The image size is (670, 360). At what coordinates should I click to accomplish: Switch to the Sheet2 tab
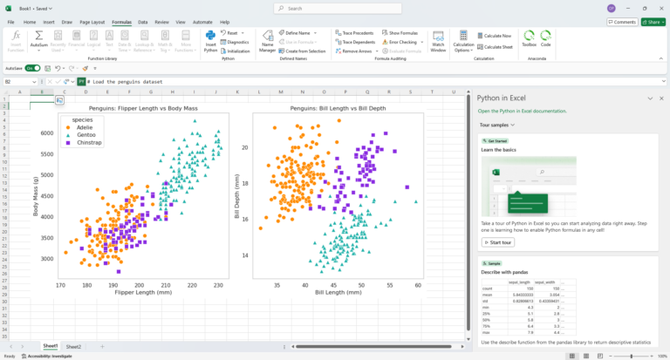pos(74,347)
